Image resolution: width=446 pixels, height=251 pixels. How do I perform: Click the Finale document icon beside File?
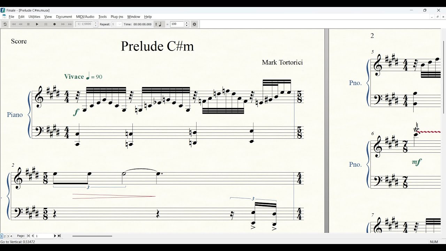4,16
